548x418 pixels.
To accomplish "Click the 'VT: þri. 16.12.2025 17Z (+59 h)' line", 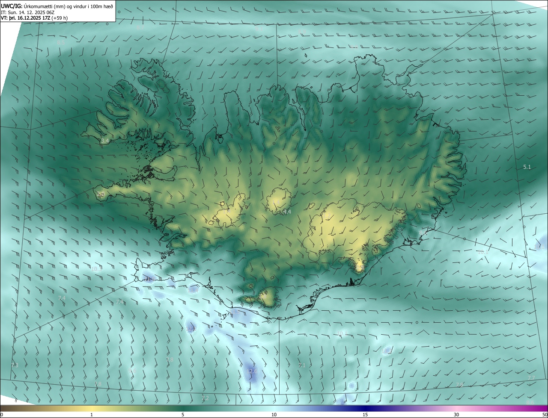I will 34,18.
